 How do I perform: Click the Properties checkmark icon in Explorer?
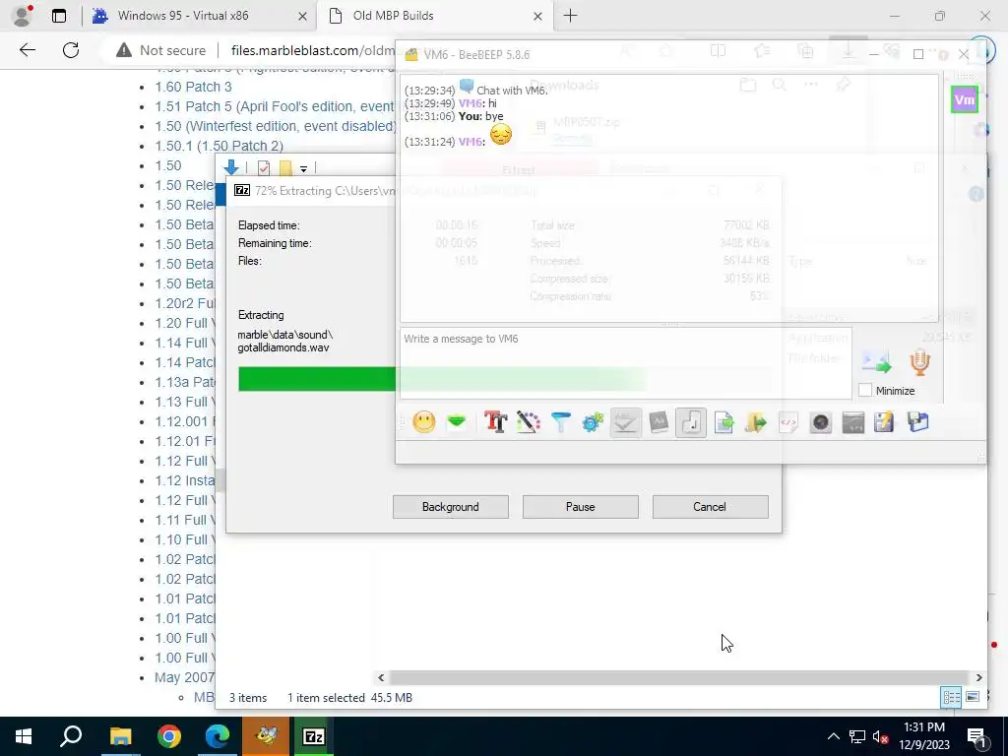[264, 167]
